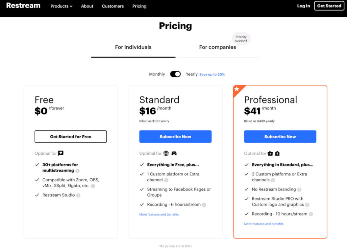
Task: Click the Priority support bubble
Action: (x=241, y=39)
